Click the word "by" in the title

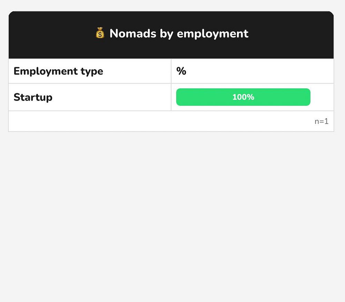(166, 34)
